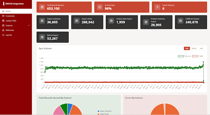This screenshot has width=210, height=115.
Task: Click the Credentials card icon
Action: 3,16
